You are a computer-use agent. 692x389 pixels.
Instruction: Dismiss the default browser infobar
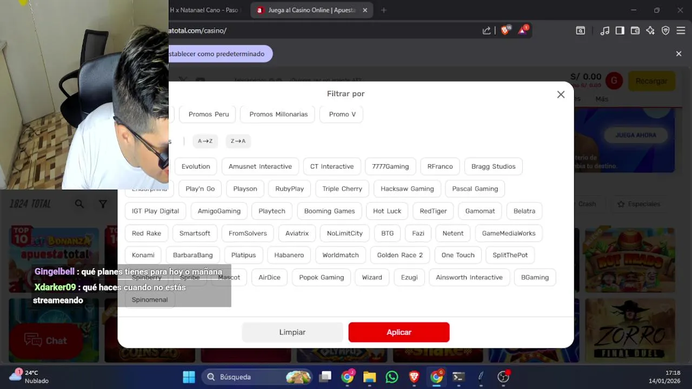(679, 53)
